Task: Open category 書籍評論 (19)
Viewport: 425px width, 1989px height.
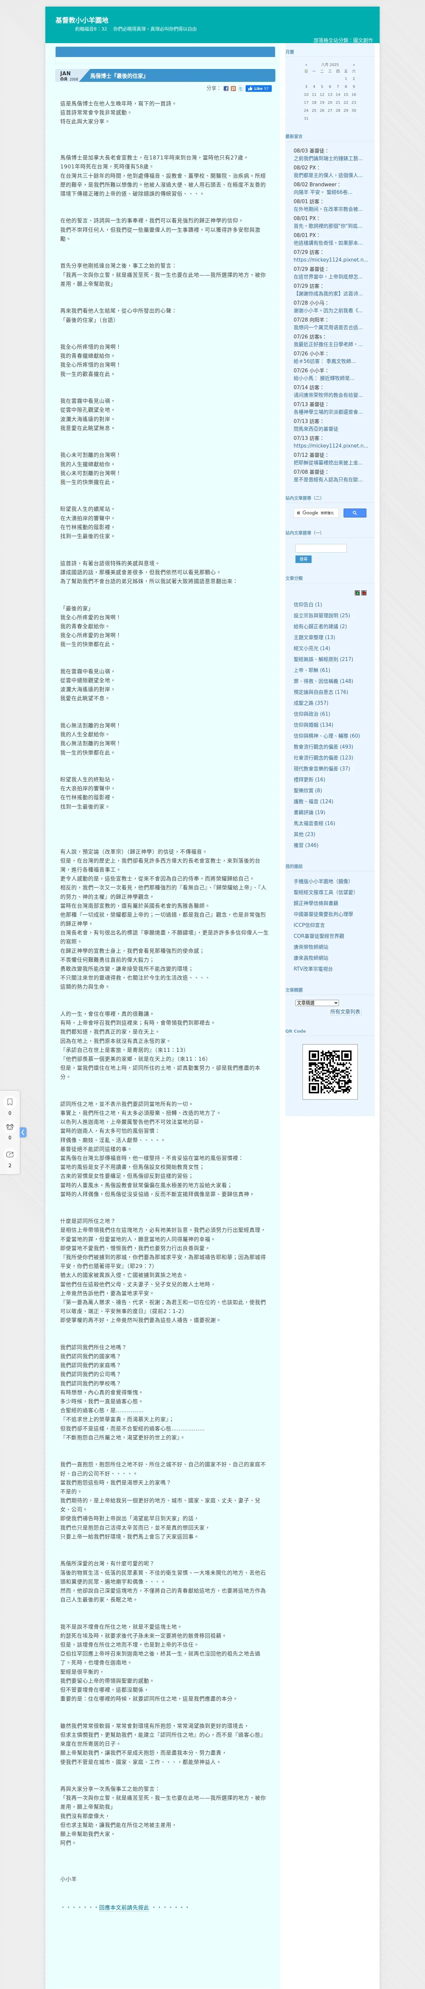Action: coord(309,812)
